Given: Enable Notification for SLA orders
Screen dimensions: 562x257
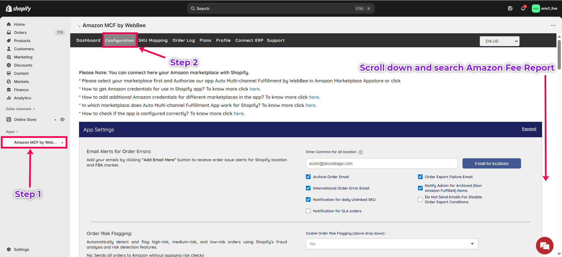Looking at the screenshot, I should pos(308,211).
